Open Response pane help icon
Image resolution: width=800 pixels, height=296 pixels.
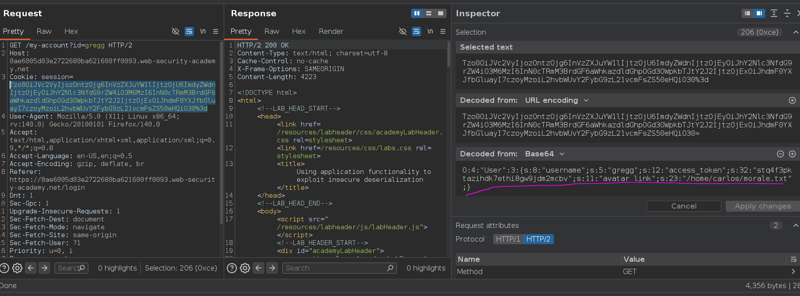click(232, 268)
